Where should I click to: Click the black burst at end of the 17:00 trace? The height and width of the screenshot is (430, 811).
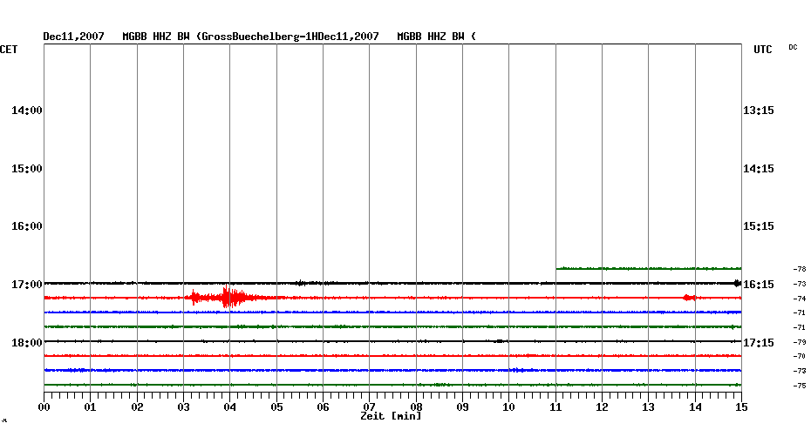point(737,283)
